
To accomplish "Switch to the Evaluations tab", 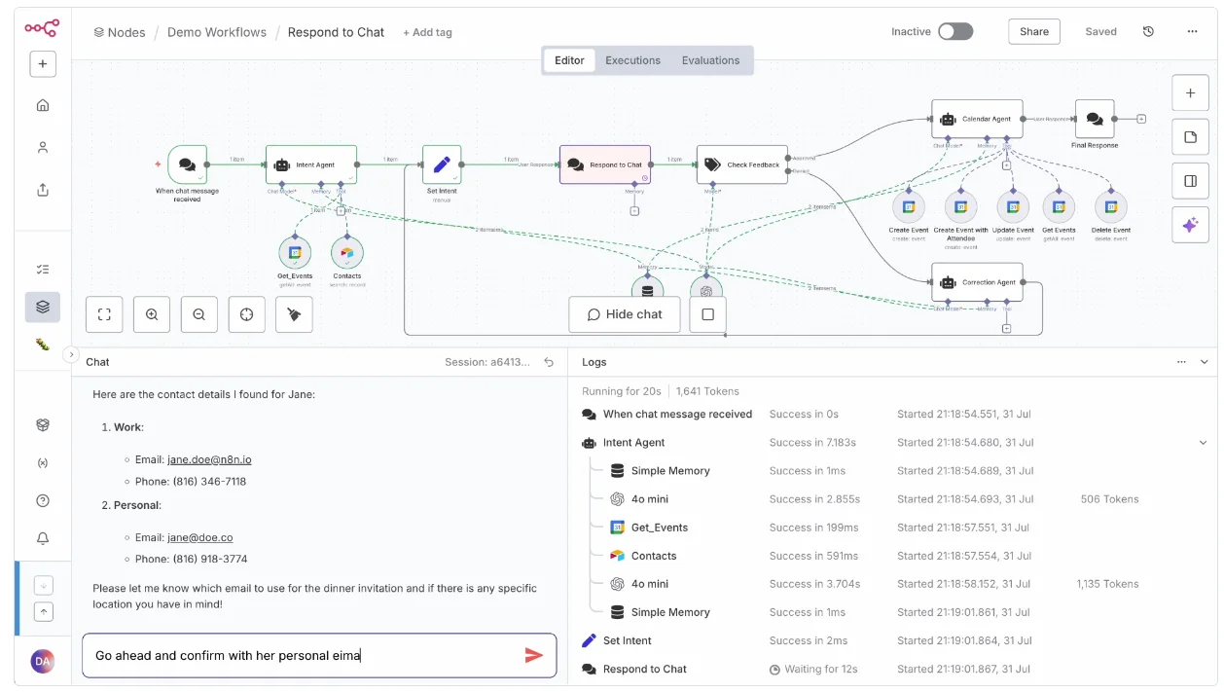I will coord(710,60).
